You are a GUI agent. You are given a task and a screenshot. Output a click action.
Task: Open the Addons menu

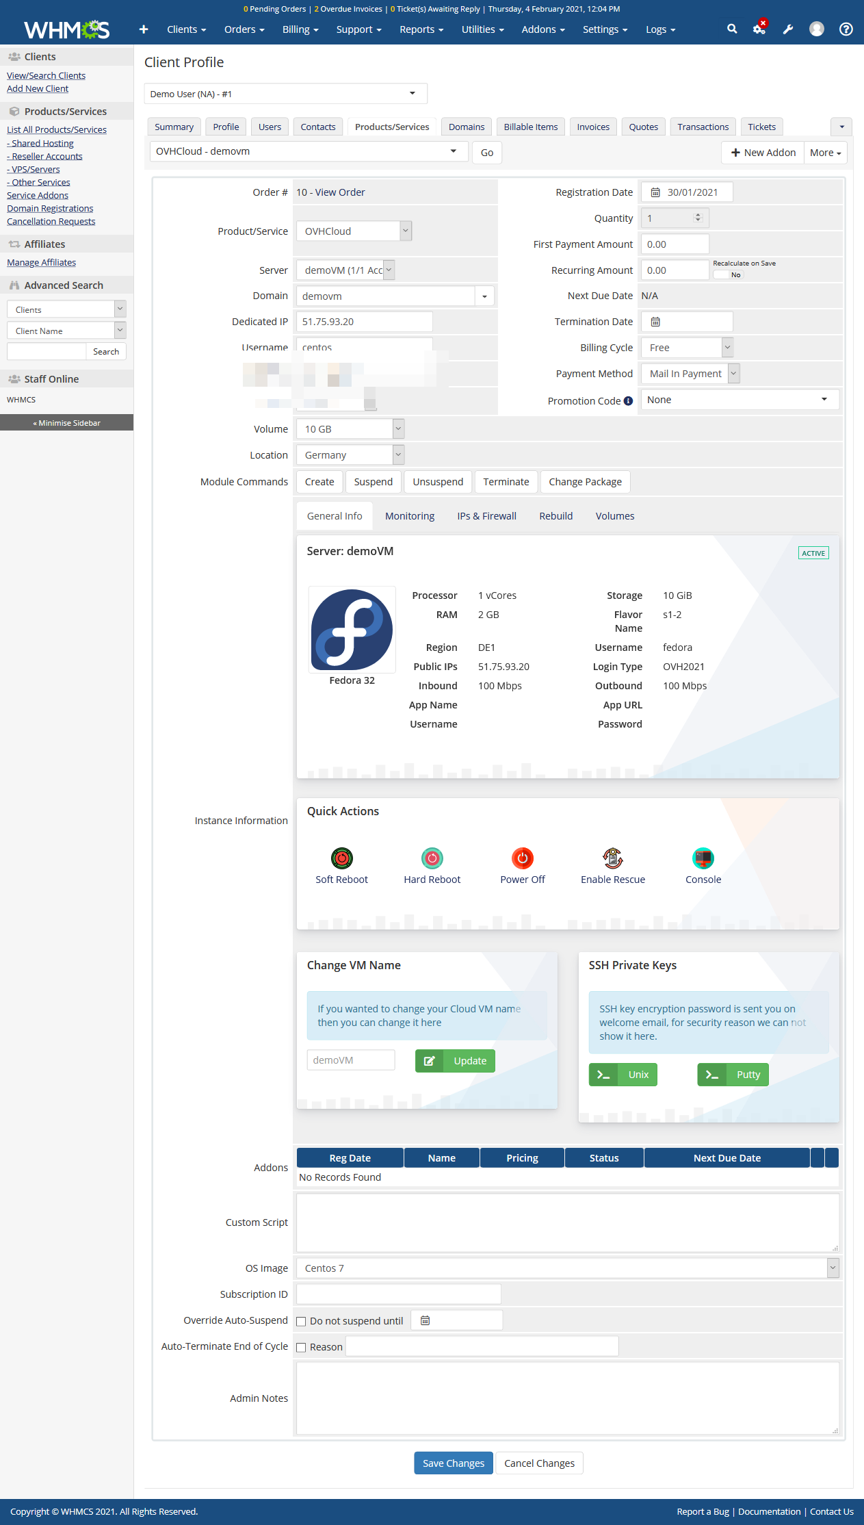point(543,29)
